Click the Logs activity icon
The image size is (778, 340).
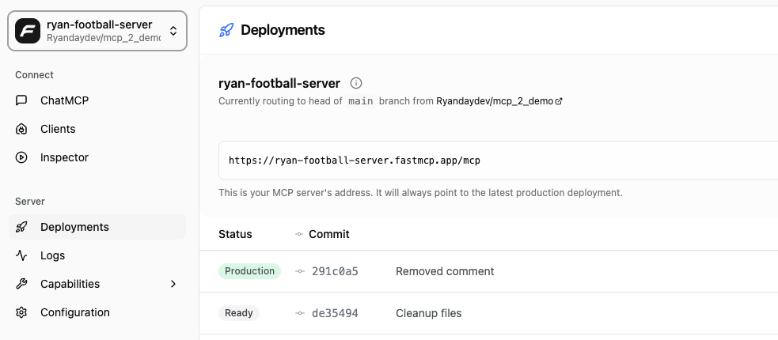pyautogui.click(x=21, y=255)
